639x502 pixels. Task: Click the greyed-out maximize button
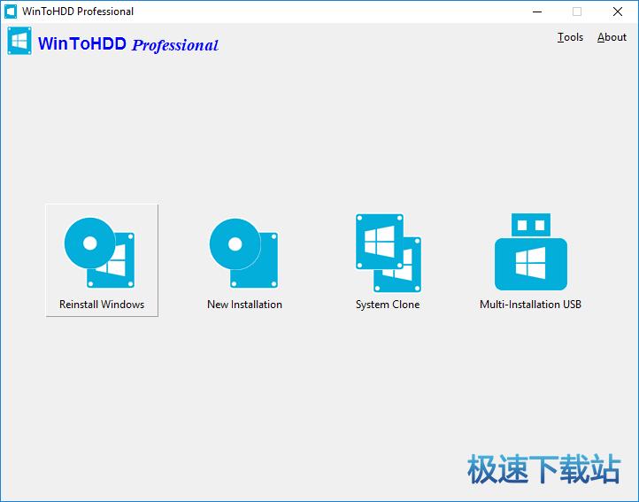pyautogui.click(x=577, y=12)
